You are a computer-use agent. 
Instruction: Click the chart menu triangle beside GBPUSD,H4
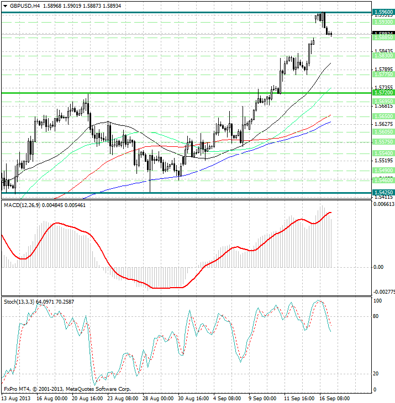[x=4, y=6]
